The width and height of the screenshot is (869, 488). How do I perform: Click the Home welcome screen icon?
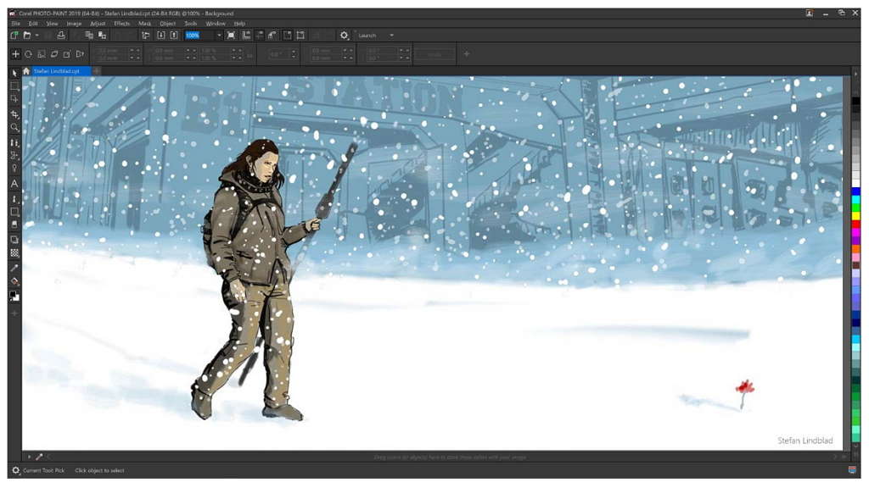point(26,71)
